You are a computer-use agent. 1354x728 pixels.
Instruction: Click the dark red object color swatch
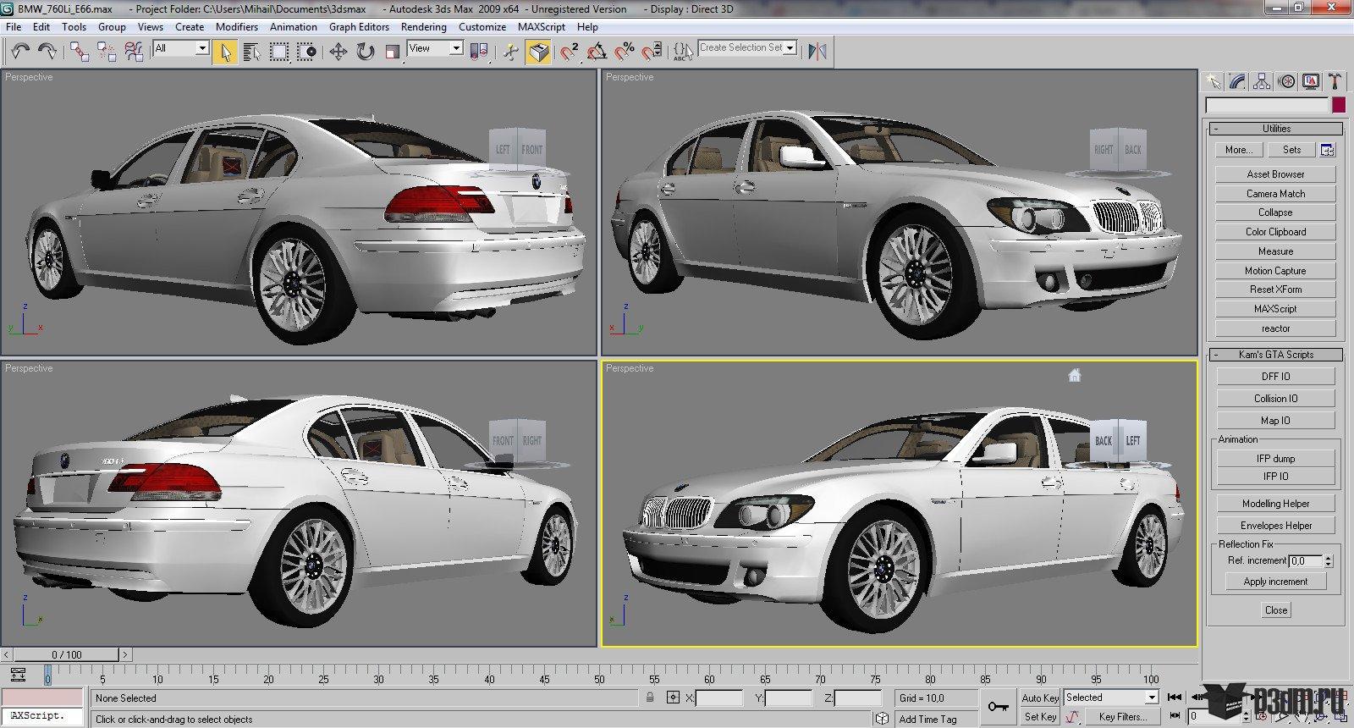1338,105
